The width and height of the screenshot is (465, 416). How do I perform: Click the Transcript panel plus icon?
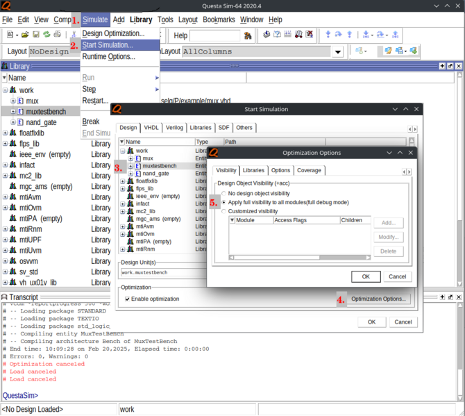442,297
